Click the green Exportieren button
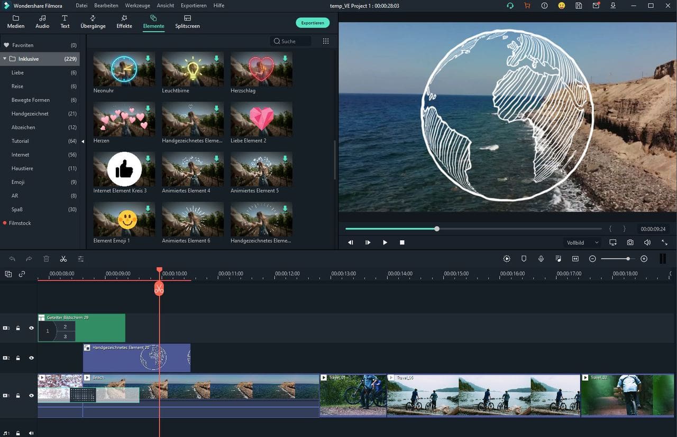 pos(312,23)
